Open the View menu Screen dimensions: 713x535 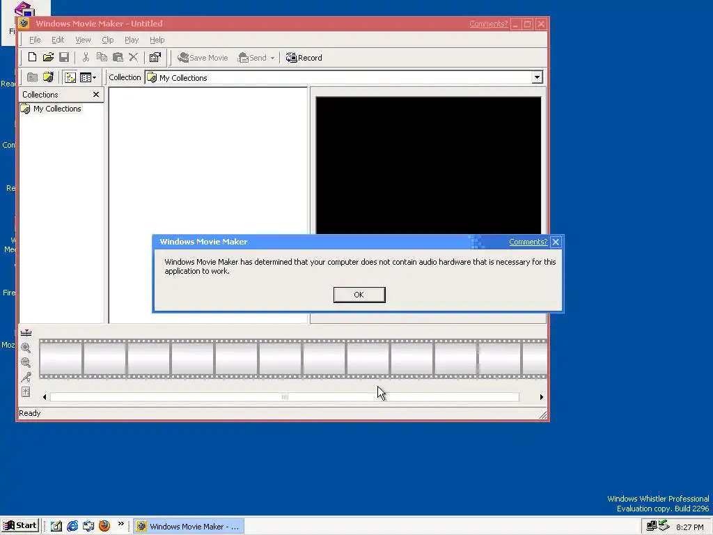pos(83,40)
